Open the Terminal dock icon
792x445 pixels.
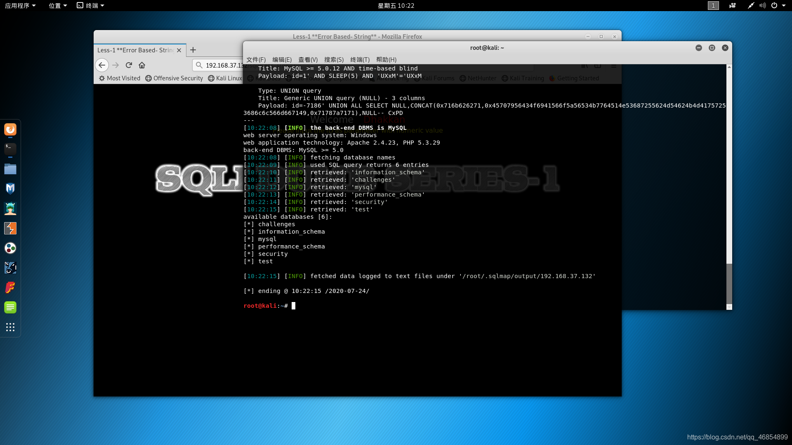click(10, 149)
